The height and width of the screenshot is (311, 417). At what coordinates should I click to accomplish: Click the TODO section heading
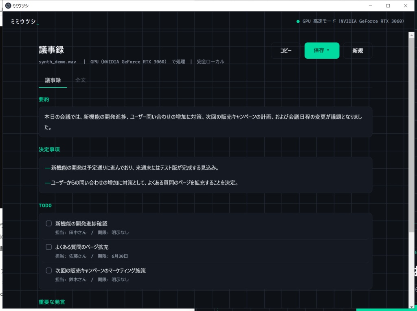[45, 205]
